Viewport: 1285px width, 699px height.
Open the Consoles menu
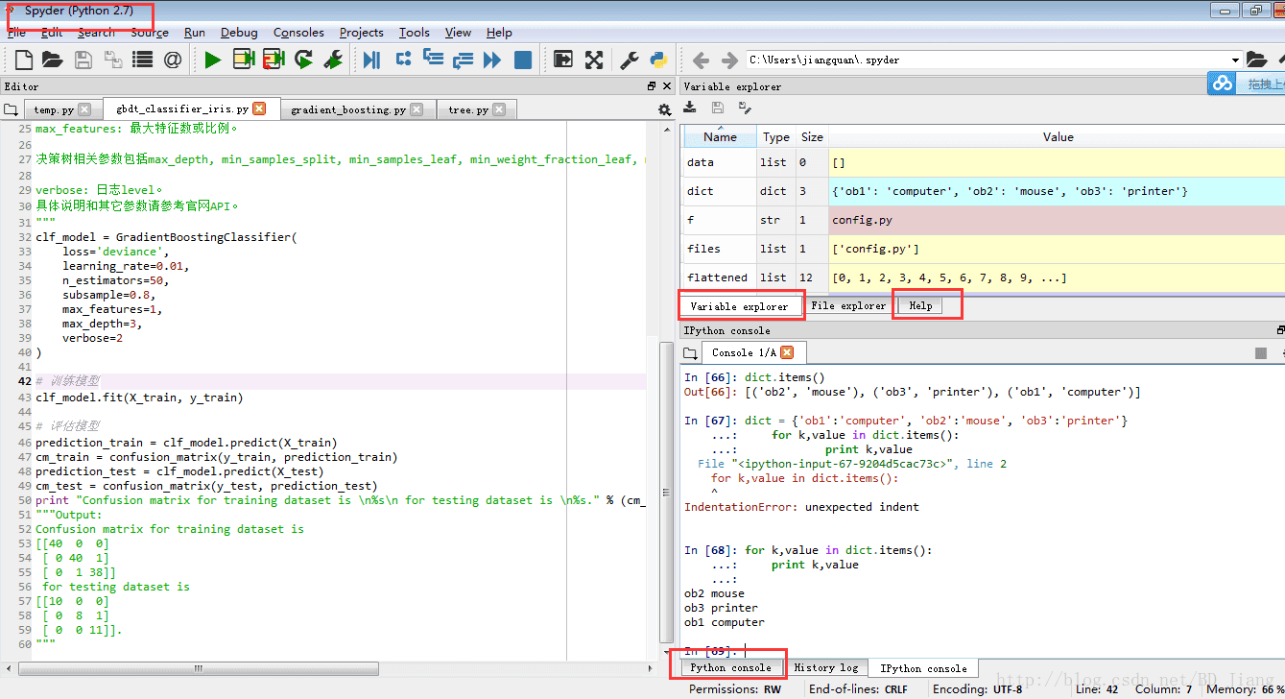pyautogui.click(x=298, y=32)
